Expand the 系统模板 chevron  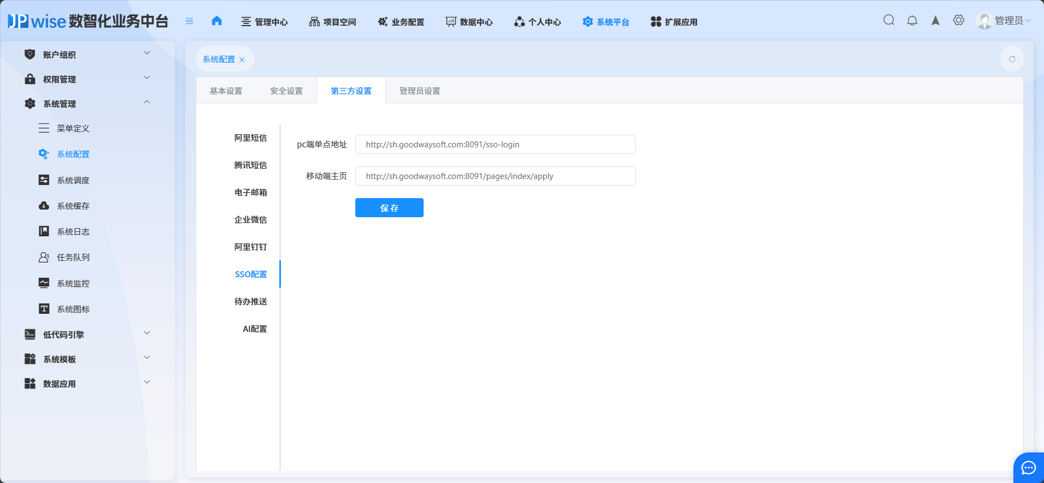coord(146,357)
